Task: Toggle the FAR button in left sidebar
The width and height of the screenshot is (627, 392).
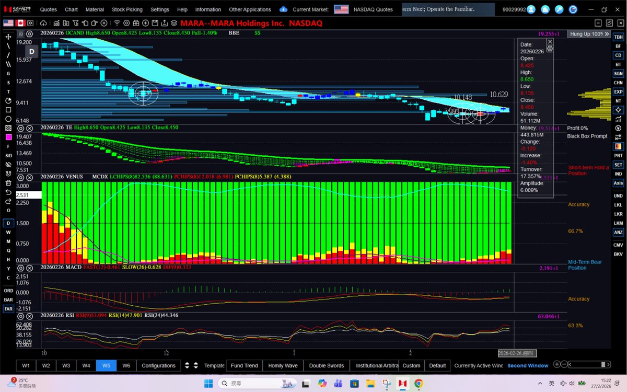Action: click(8, 309)
